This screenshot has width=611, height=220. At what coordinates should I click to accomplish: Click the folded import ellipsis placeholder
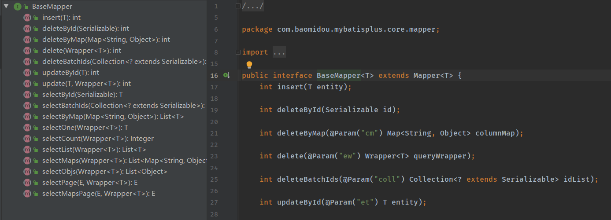point(279,52)
